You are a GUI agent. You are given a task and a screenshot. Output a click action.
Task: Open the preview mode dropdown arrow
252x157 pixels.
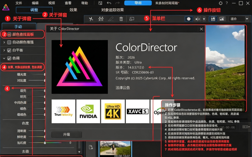point(204,19)
